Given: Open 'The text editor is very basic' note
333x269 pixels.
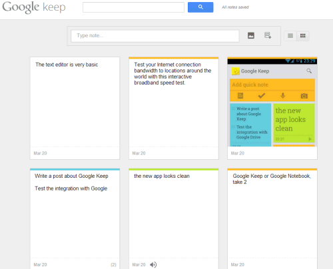Looking at the screenshot, I should (75, 108).
